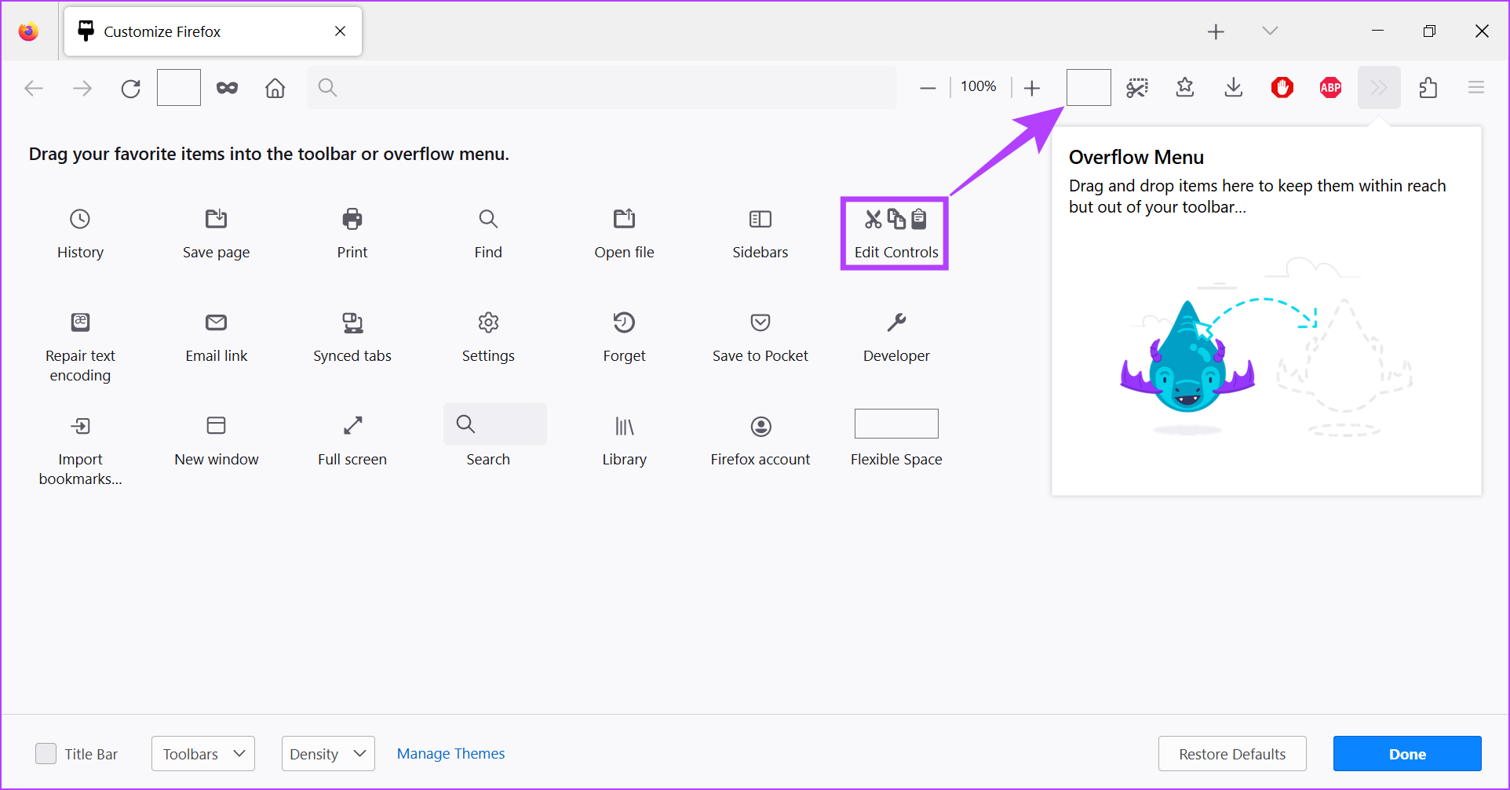Select the Synced tabs icon
The width and height of the screenshot is (1510, 790).
click(x=352, y=322)
